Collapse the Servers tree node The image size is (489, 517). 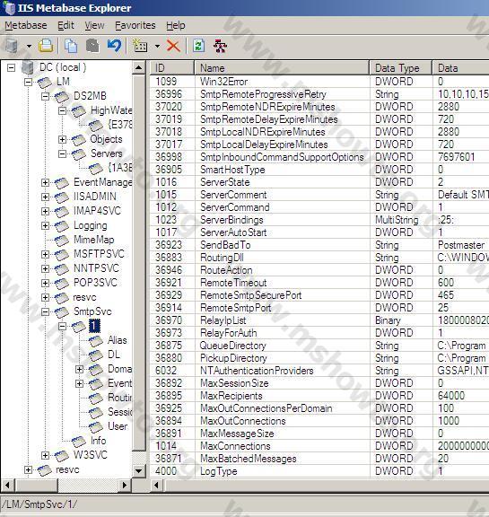click(62, 154)
